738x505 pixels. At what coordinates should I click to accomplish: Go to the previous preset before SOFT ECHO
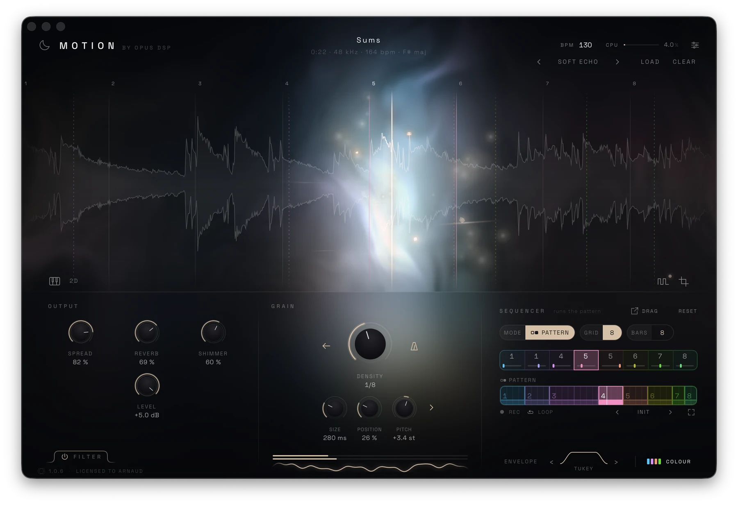click(539, 62)
